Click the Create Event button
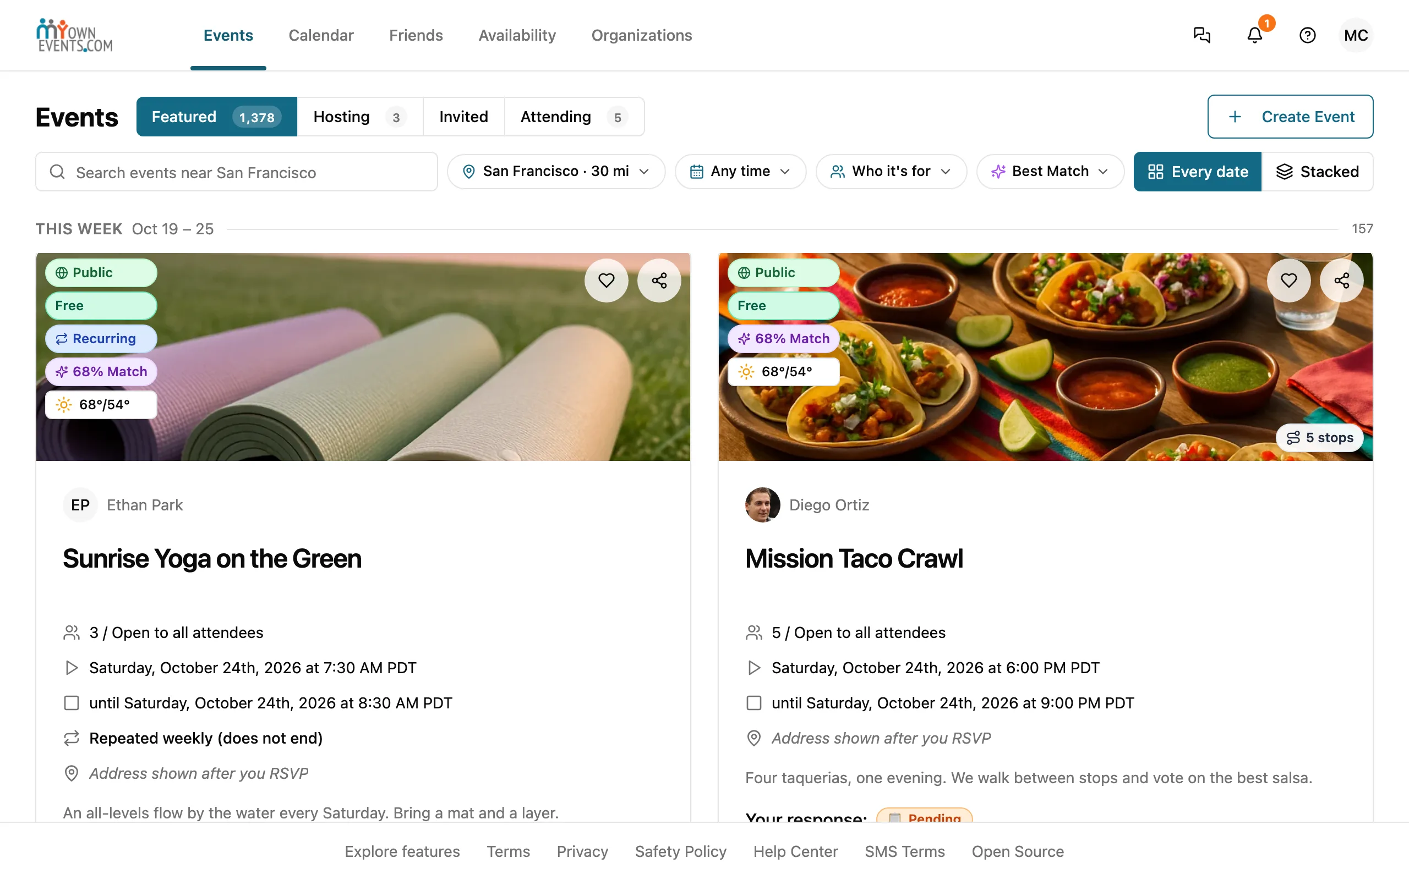The height and width of the screenshot is (880, 1409). (1290, 117)
